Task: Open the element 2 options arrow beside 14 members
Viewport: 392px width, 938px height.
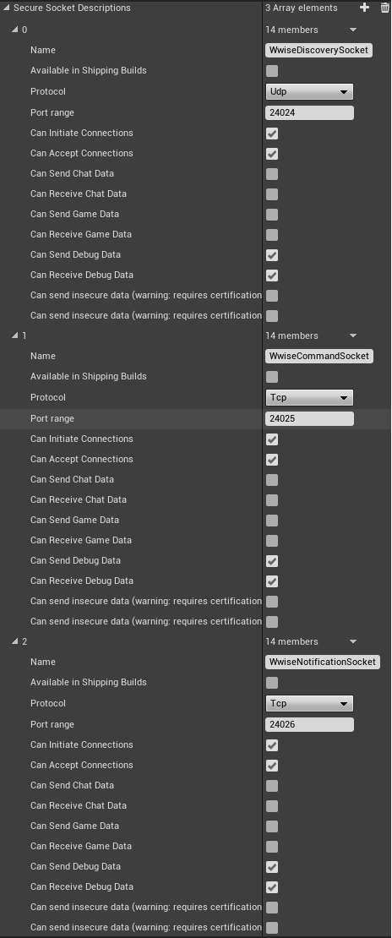Action: 352,641
